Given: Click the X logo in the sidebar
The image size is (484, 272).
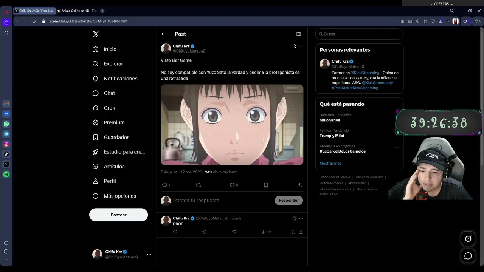Looking at the screenshot, I should click(96, 34).
